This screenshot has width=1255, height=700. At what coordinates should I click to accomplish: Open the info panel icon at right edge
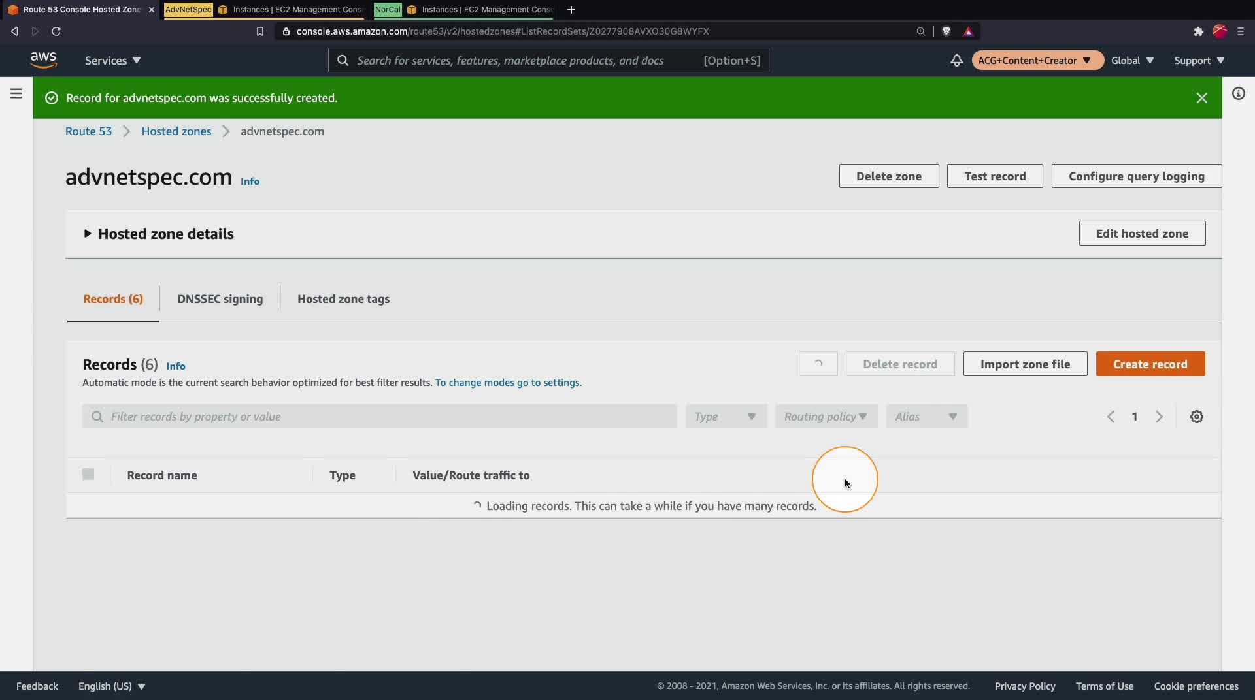coord(1238,93)
